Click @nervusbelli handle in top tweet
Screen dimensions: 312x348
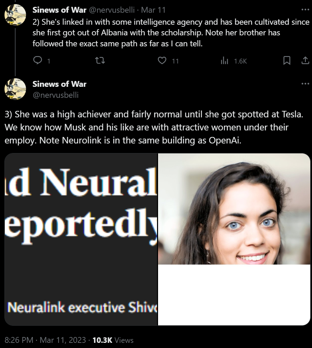click(x=112, y=10)
